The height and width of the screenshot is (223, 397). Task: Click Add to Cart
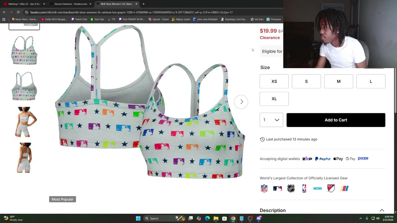coord(336,120)
